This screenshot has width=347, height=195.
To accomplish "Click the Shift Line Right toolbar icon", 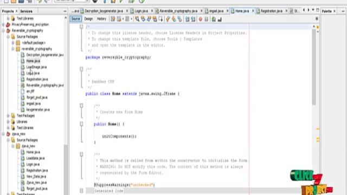I will (x=193, y=19).
